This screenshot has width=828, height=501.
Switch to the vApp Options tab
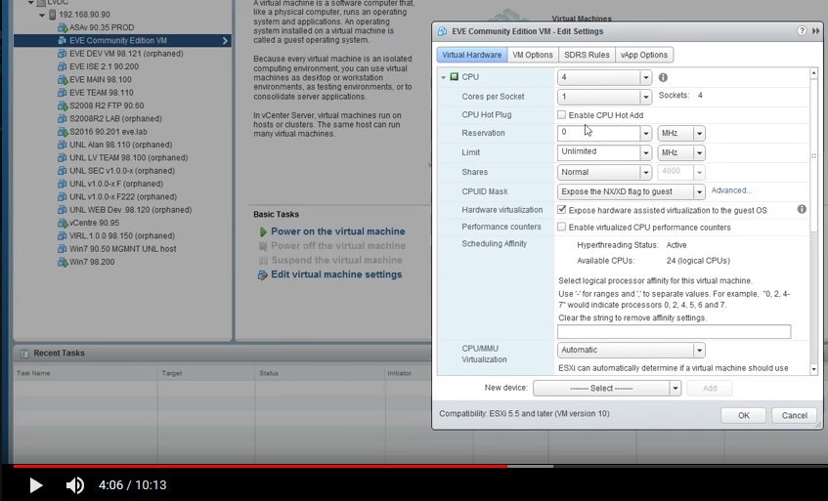pos(643,55)
